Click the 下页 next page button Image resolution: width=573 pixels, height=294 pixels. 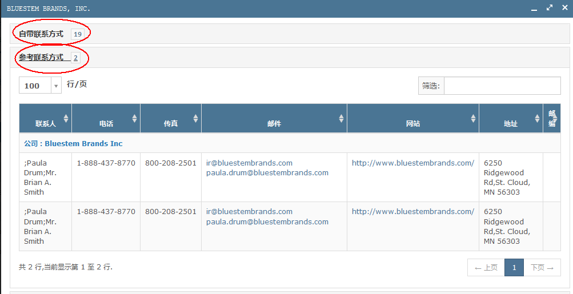pyautogui.click(x=542, y=268)
